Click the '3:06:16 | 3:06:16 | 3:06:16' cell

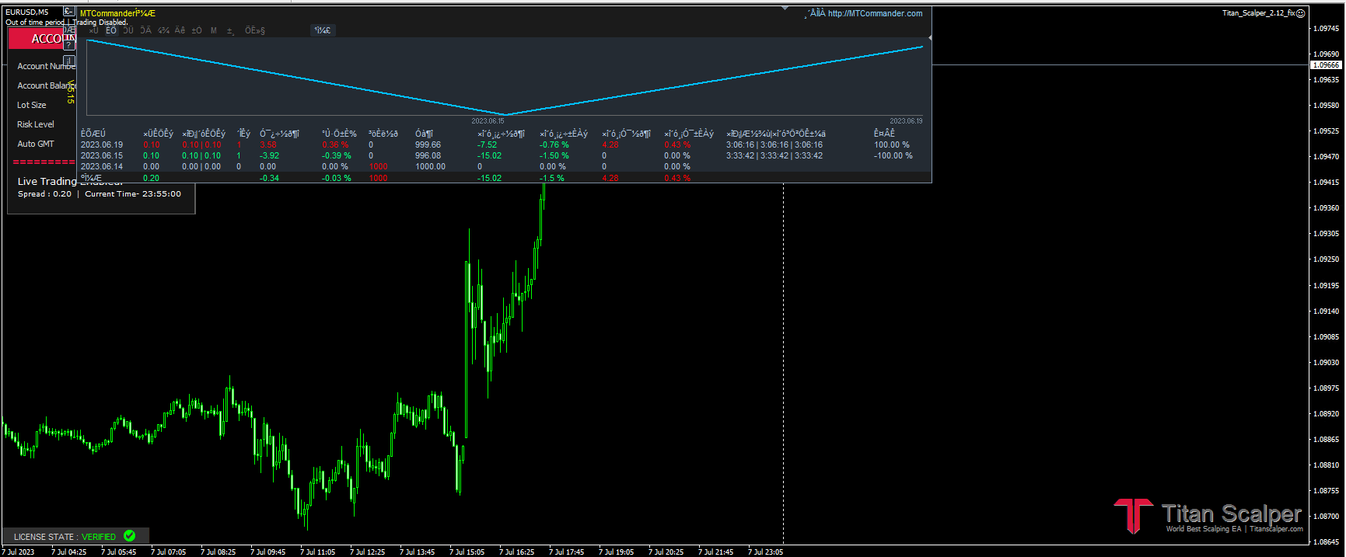[774, 144]
